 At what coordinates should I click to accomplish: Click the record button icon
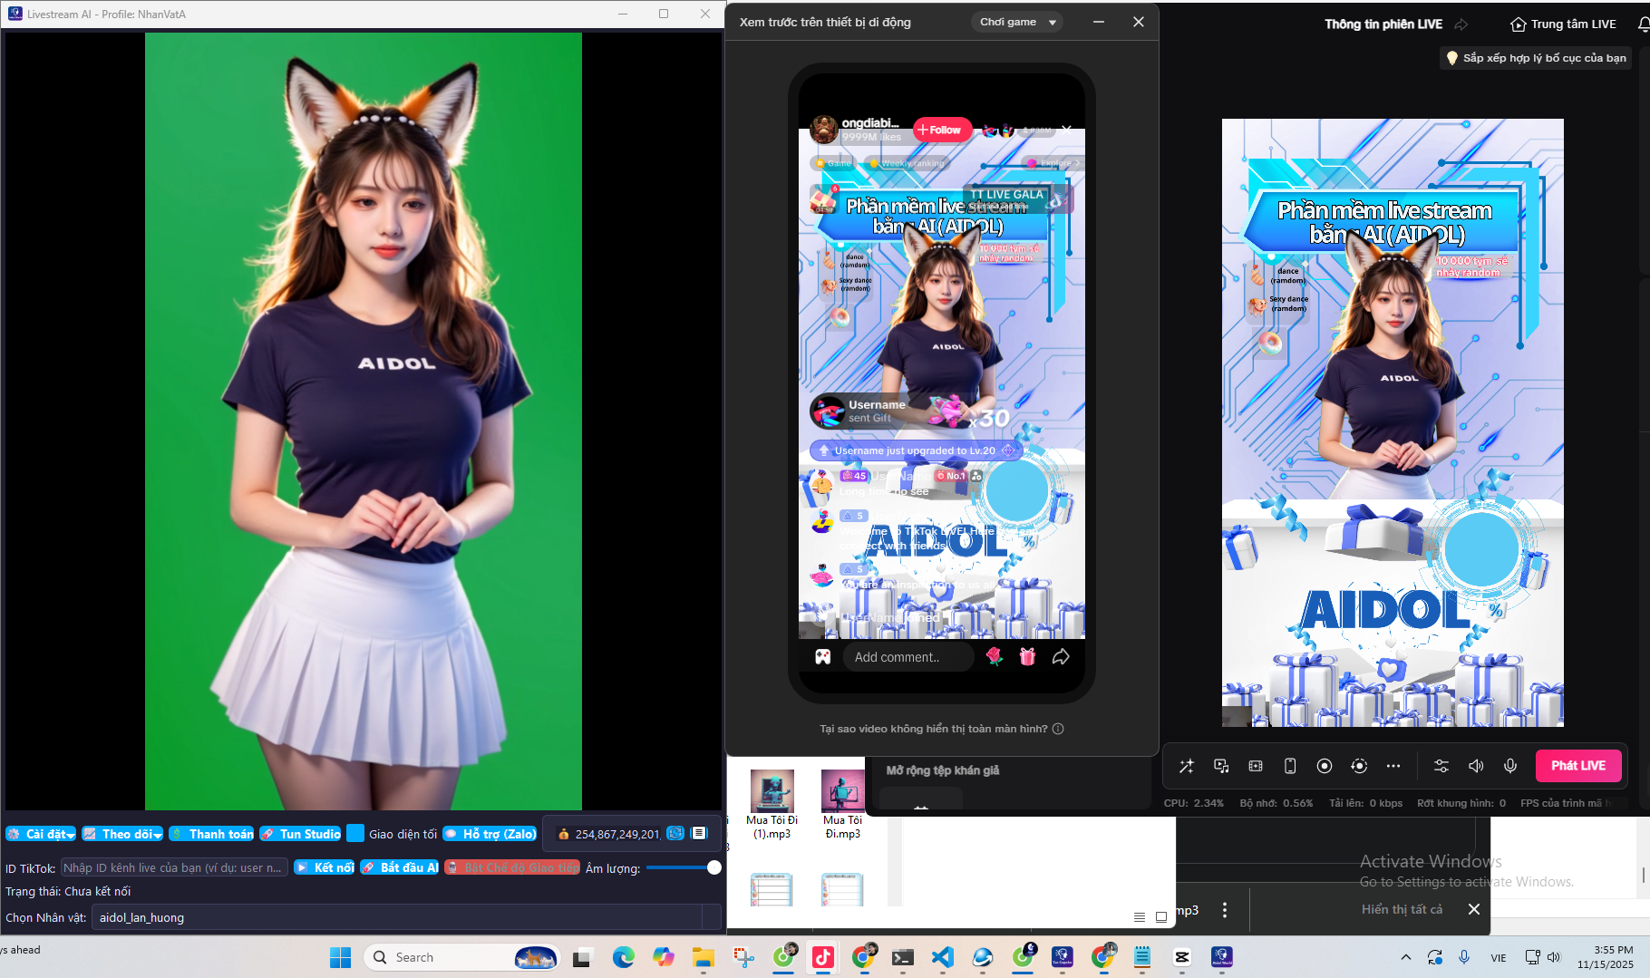(x=1325, y=766)
